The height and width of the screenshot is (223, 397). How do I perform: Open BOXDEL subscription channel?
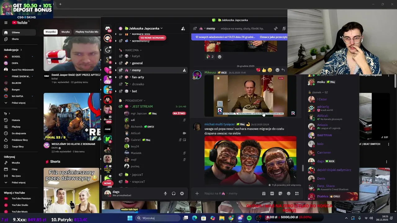[x=19, y=57]
